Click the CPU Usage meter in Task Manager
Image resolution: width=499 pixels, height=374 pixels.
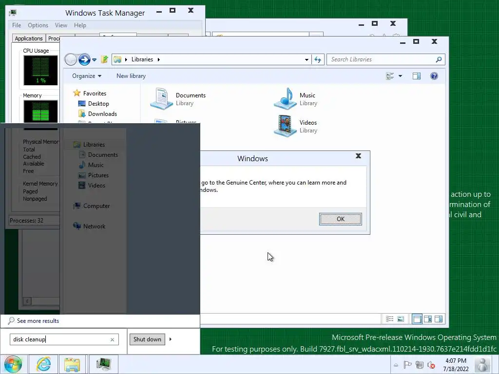tap(41, 70)
